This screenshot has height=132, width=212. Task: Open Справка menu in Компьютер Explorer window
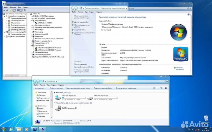click(x=61, y=85)
